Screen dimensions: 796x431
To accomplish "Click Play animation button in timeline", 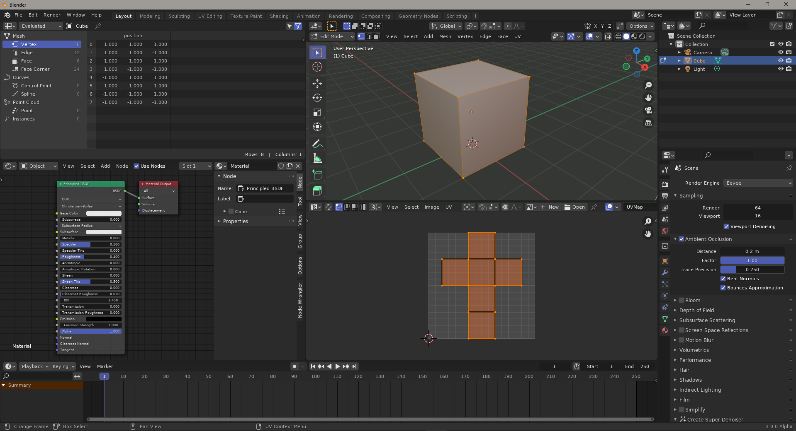I will tap(337, 366).
